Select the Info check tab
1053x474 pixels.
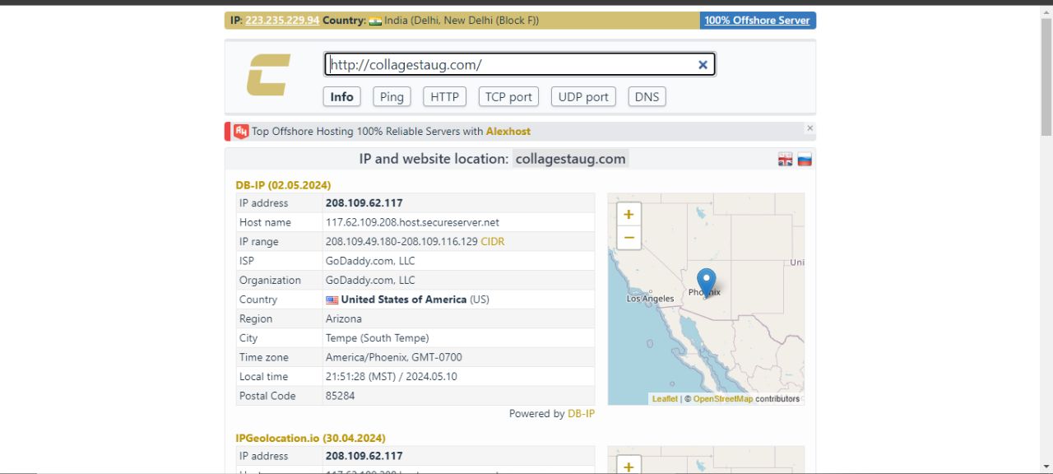[341, 97]
